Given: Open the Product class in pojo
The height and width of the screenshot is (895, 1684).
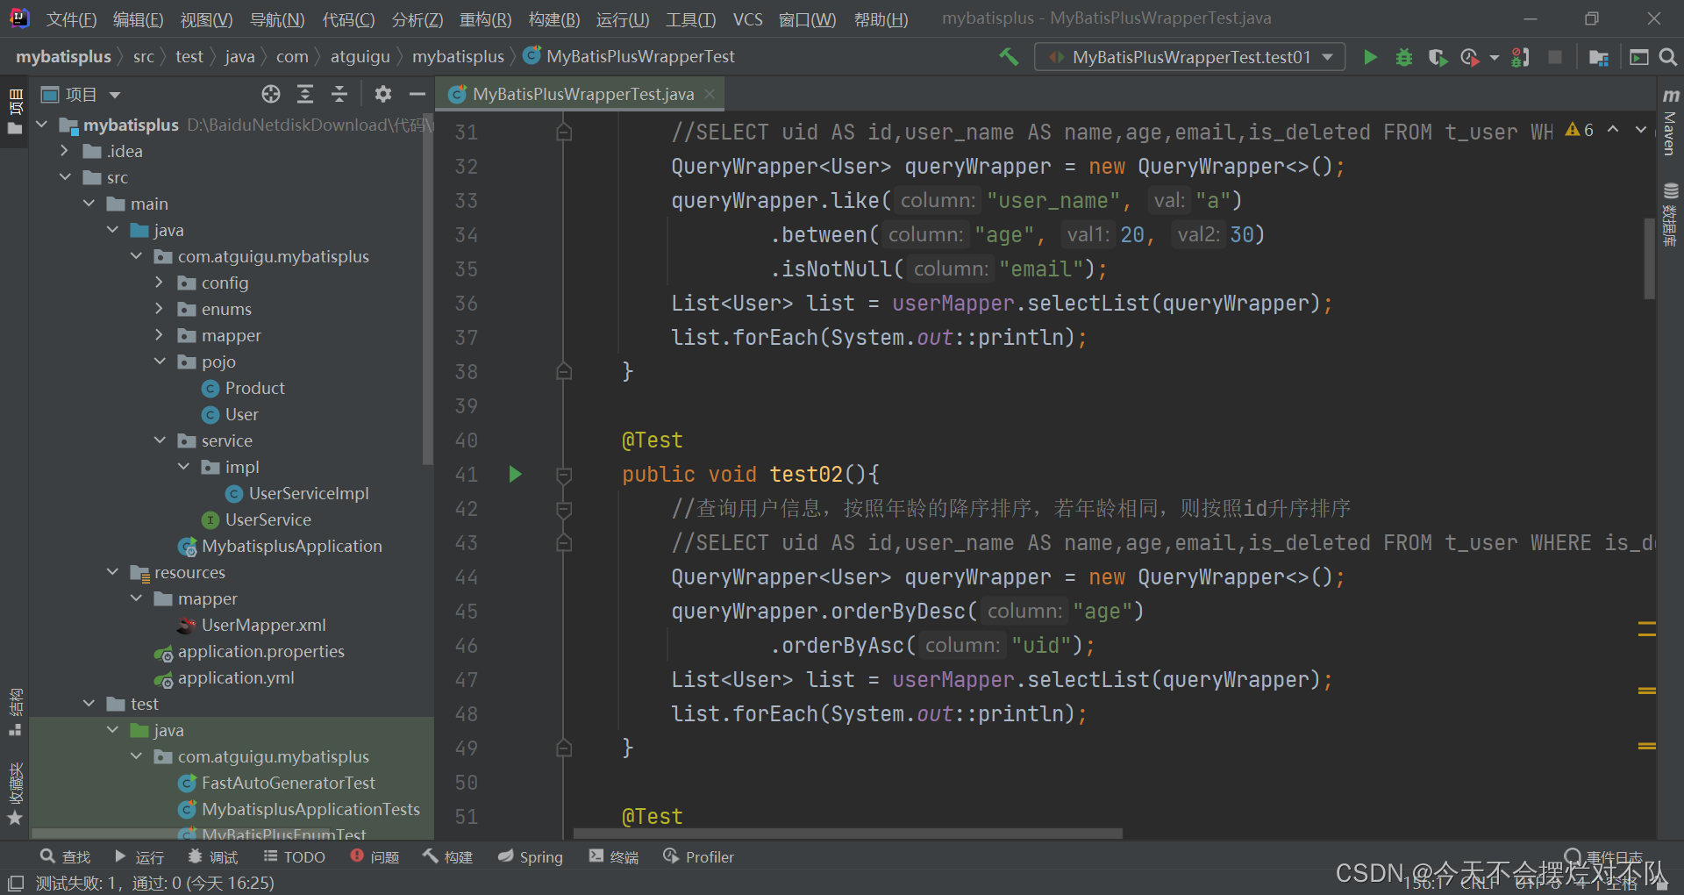Looking at the screenshot, I should (x=254, y=388).
